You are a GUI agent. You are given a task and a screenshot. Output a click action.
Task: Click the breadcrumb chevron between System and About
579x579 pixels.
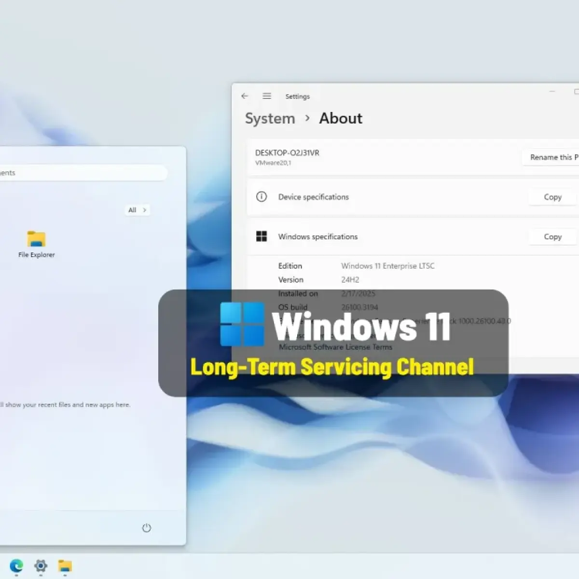point(307,118)
